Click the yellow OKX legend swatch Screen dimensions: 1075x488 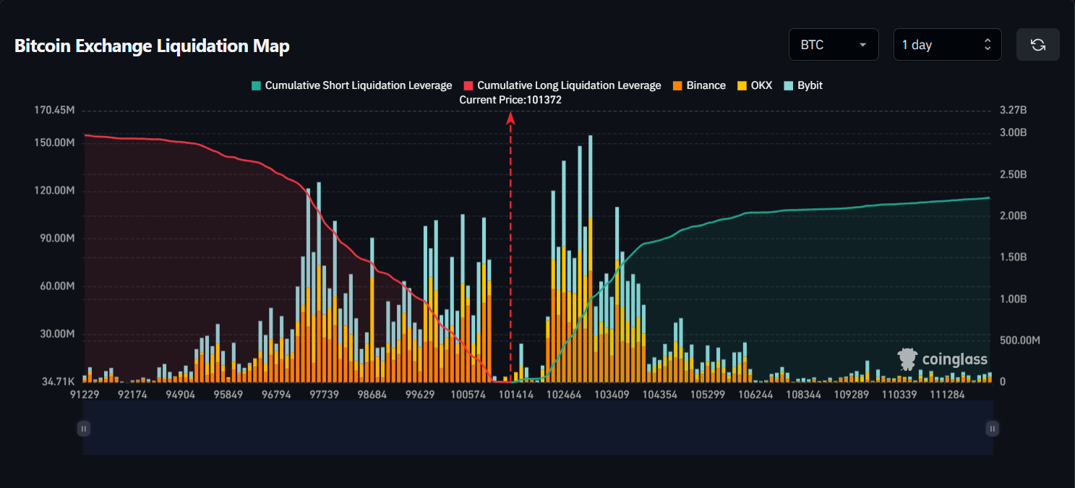[741, 85]
